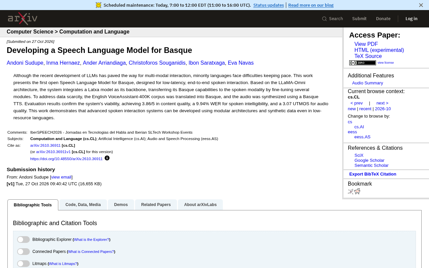Toggle the Bibliographic Explorer switch
The height and width of the screenshot is (268, 429).
coord(23,240)
